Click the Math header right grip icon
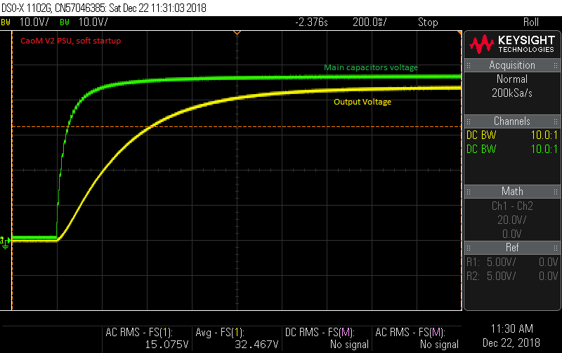The height and width of the screenshot is (353, 562). [x=556, y=192]
